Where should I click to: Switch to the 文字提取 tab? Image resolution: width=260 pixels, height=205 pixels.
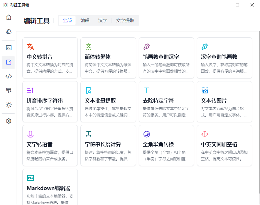pos(124,20)
